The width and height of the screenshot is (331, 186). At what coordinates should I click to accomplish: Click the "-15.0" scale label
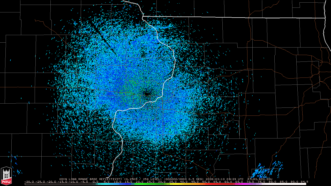coord(62,182)
